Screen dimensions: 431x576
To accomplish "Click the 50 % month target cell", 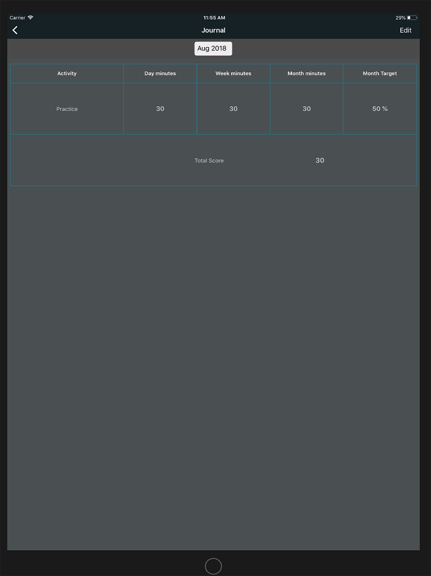I will pyautogui.click(x=380, y=109).
